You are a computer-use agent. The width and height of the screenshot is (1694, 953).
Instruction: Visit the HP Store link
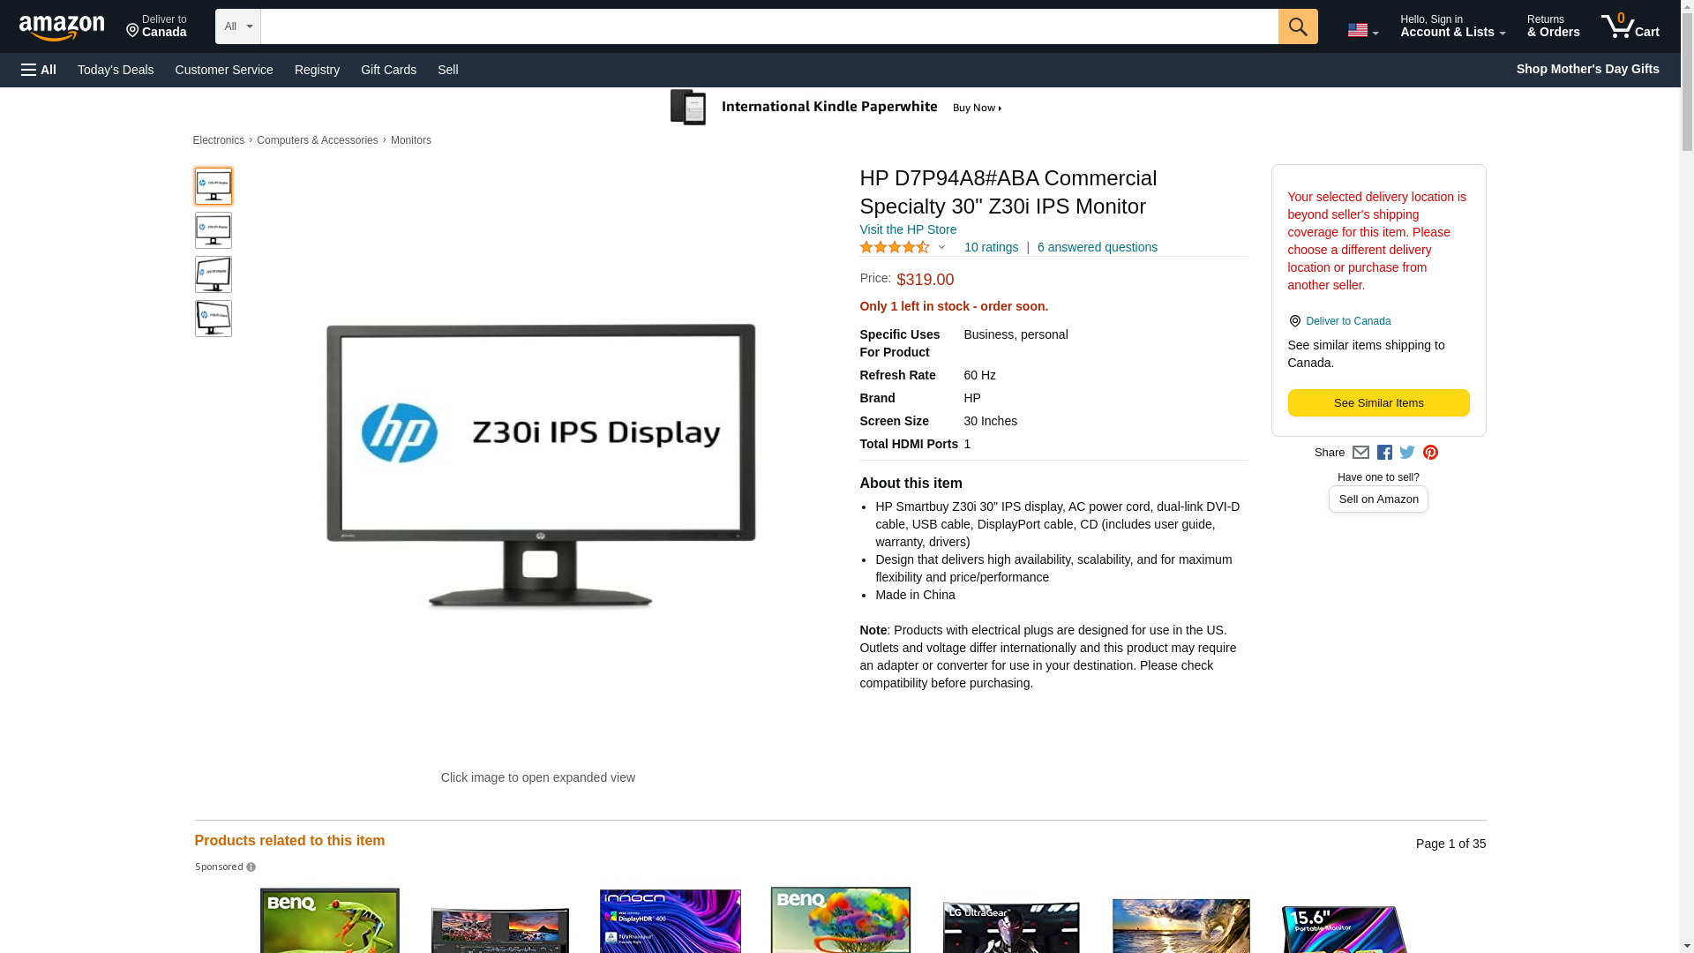point(907,229)
